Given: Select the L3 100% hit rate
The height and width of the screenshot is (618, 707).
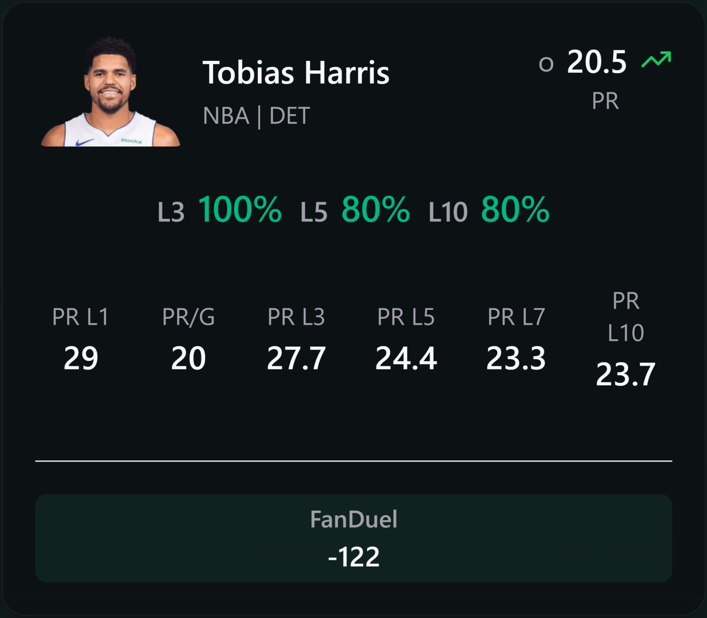Looking at the screenshot, I should (219, 210).
